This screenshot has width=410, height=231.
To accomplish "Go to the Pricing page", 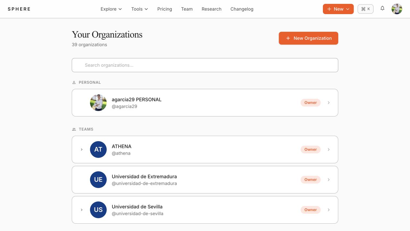I will click(x=165, y=9).
